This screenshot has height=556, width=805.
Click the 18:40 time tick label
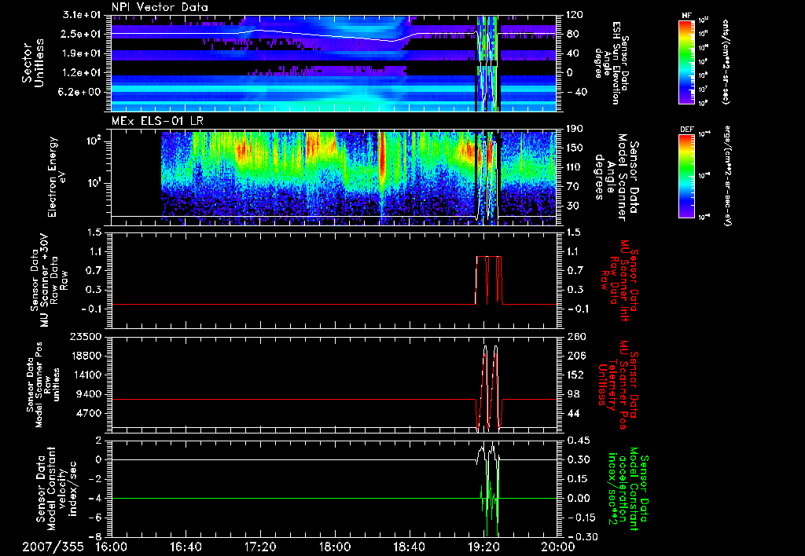(409, 547)
